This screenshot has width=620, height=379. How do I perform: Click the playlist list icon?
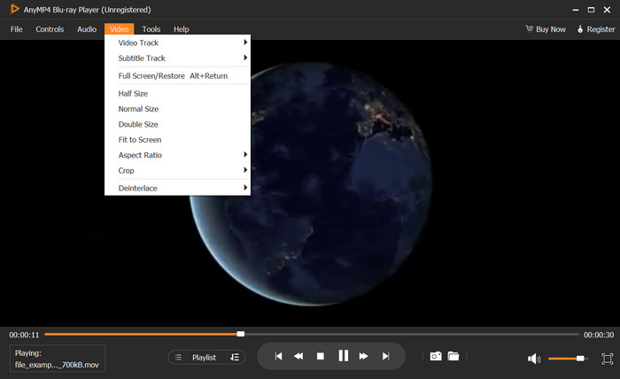pos(178,357)
